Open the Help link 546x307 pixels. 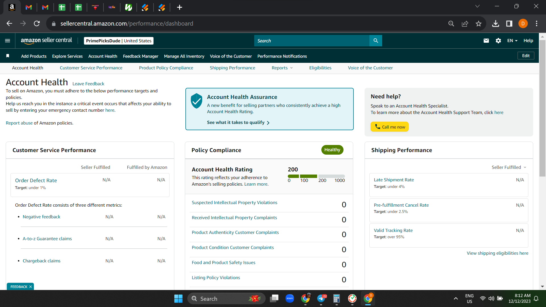pyautogui.click(x=528, y=41)
